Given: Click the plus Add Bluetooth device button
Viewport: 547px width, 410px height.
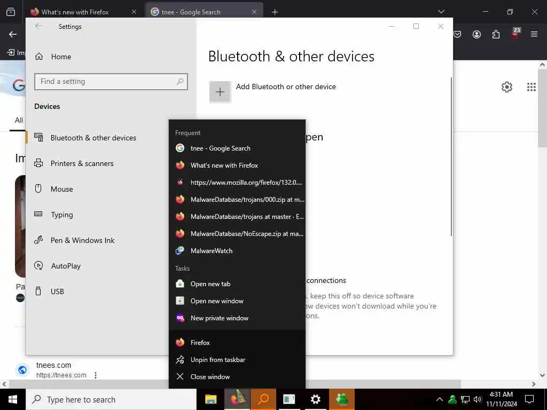Looking at the screenshot, I should click(x=220, y=92).
